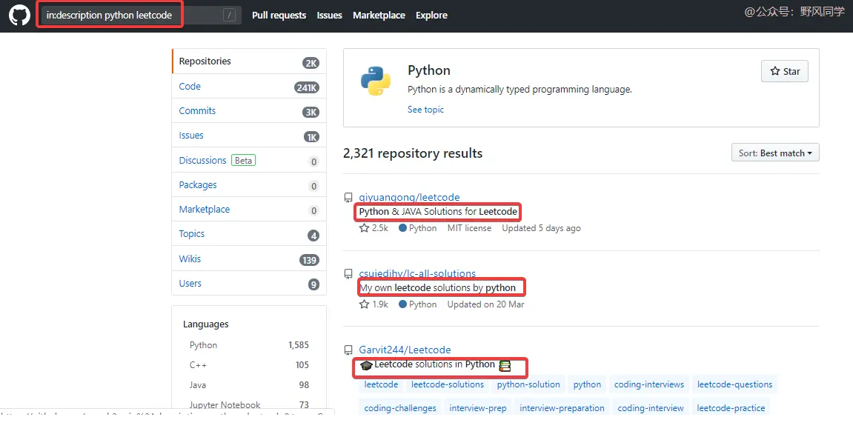
Task: Focus the GitHub search input field
Action: click(130, 16)
